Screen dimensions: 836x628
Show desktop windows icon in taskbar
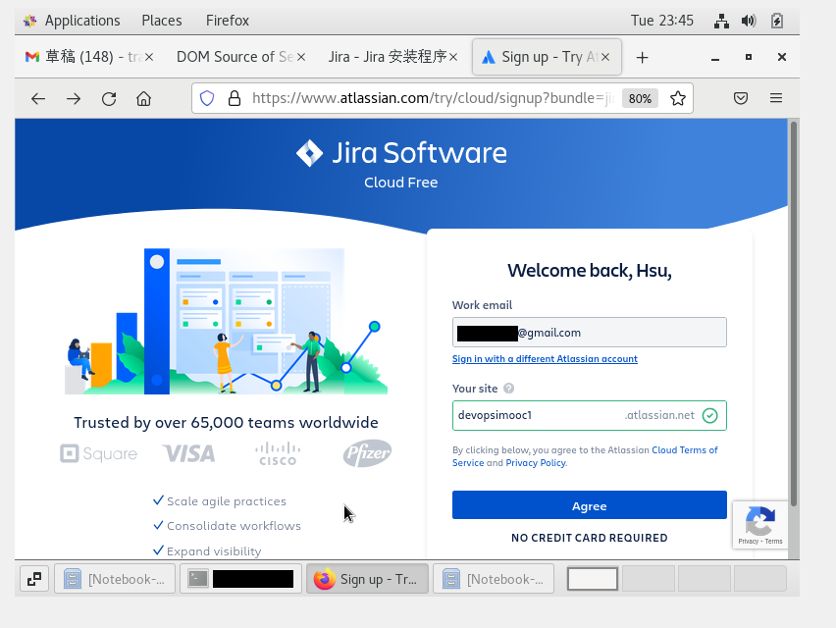point(34,579)
